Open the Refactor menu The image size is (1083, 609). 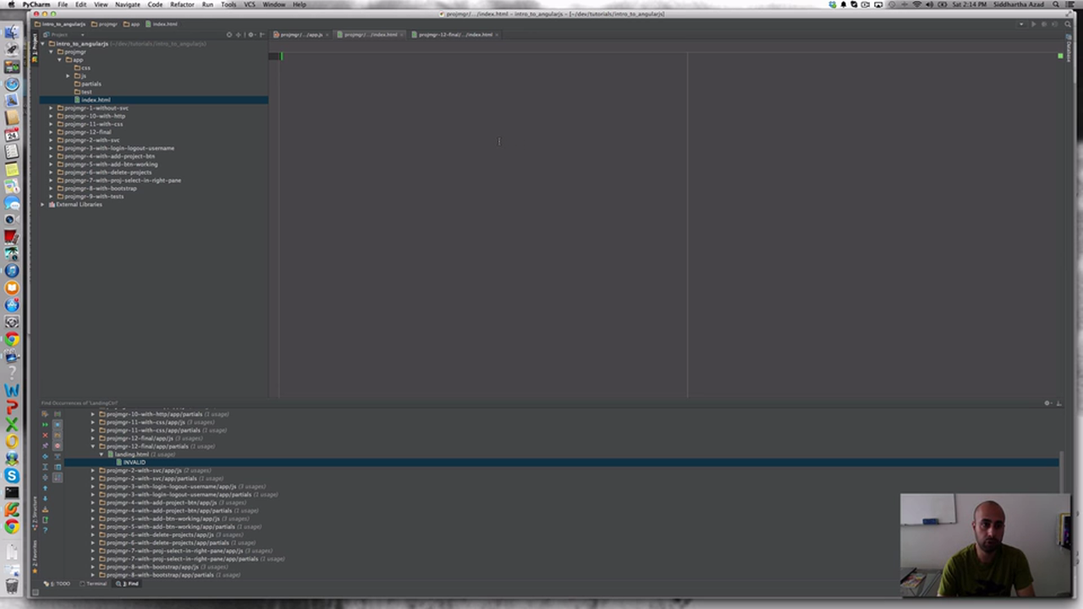coord(182,4)
